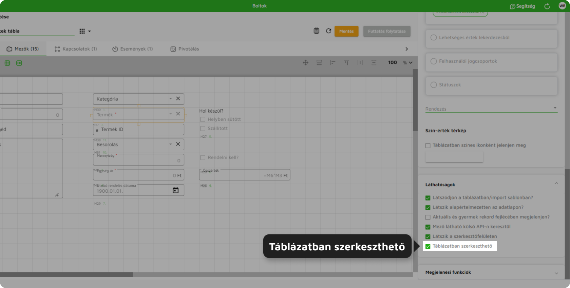Toggle Látszódjon a táblázatban/import sablonban checkbox
Screen dimensions: 570x288
[428, 198]
